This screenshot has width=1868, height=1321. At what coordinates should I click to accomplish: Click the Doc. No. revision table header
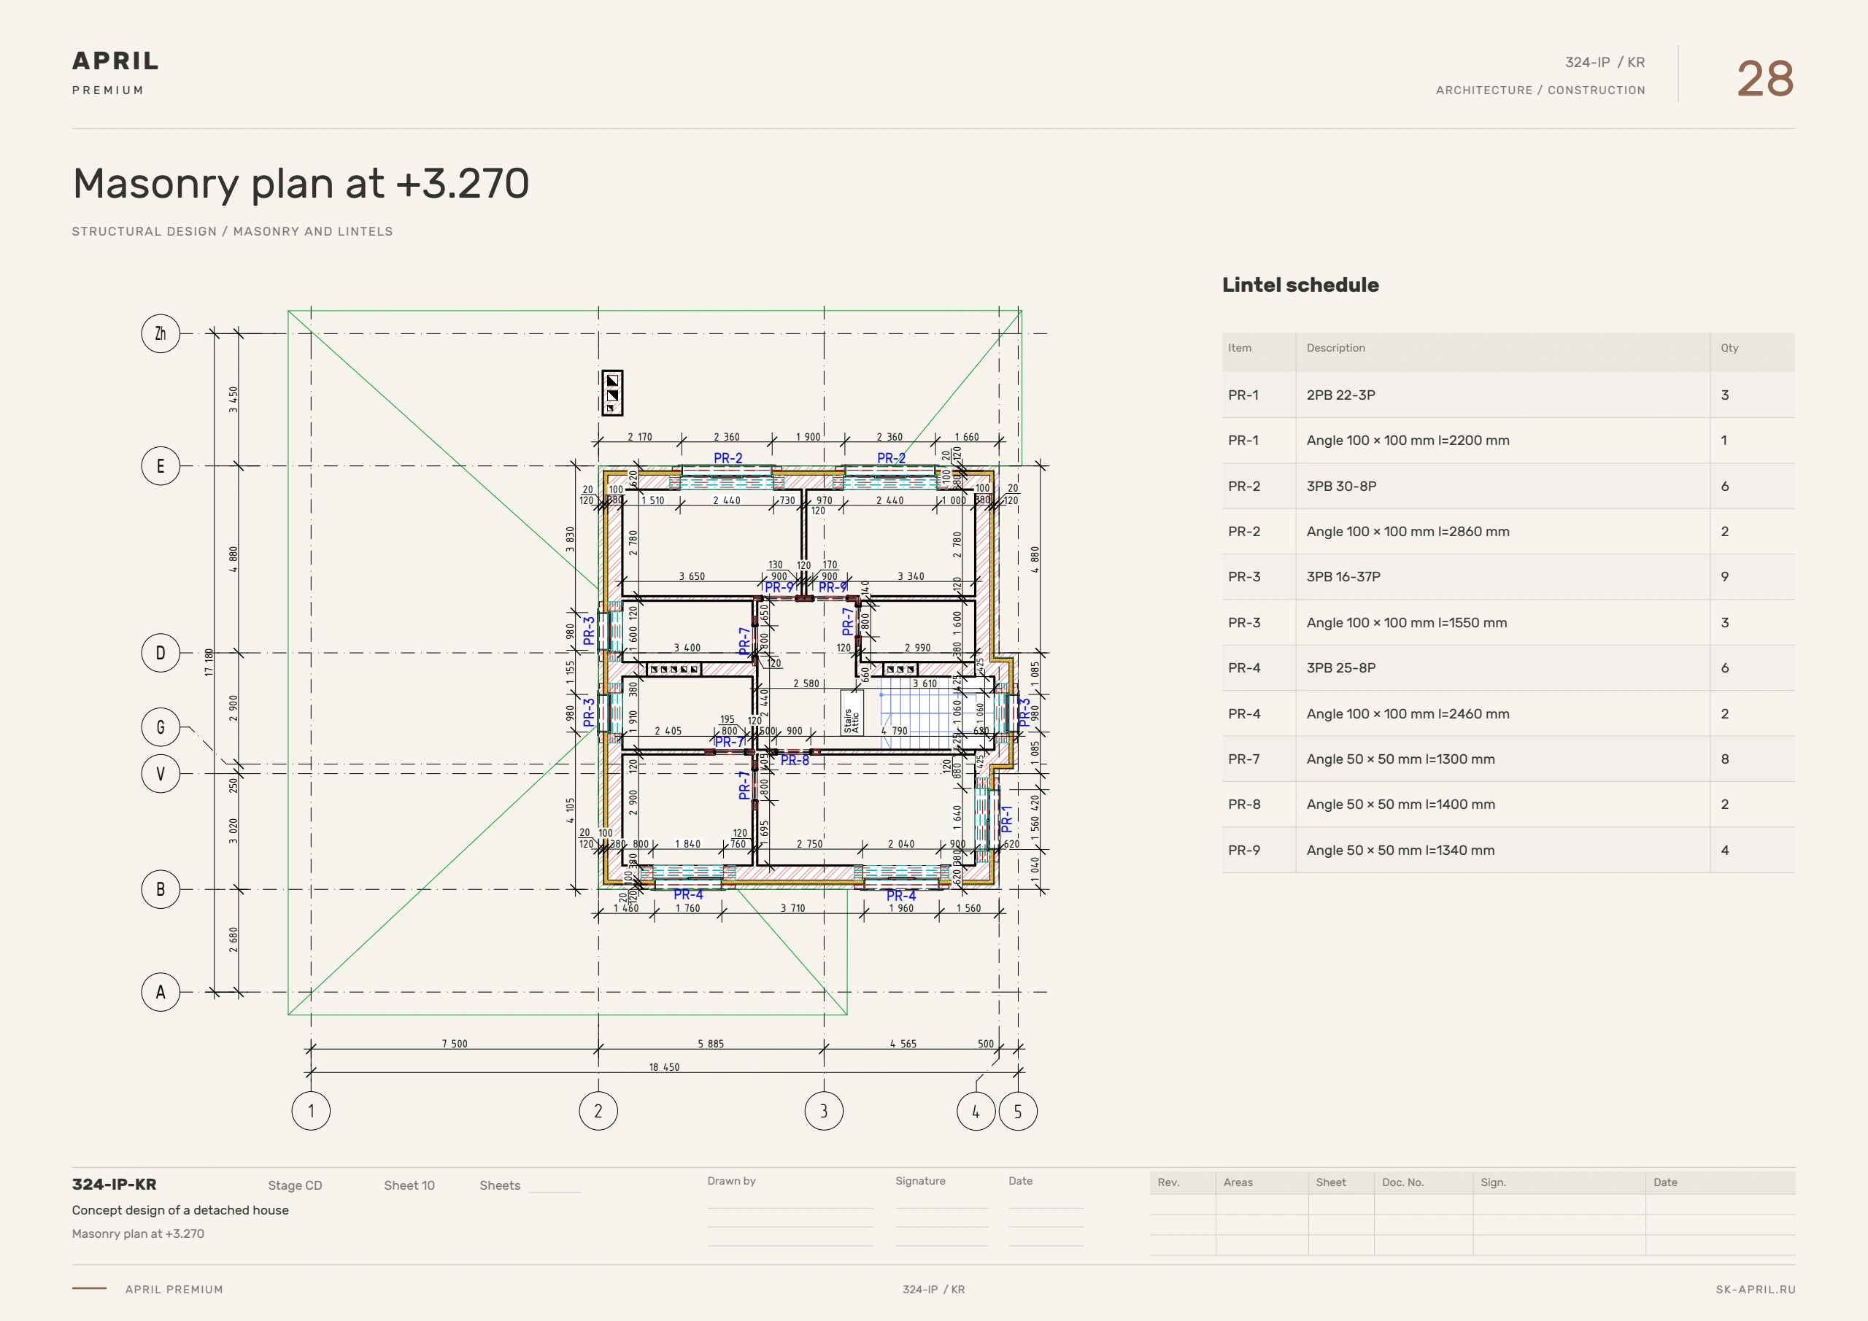pos(1402,1182)
